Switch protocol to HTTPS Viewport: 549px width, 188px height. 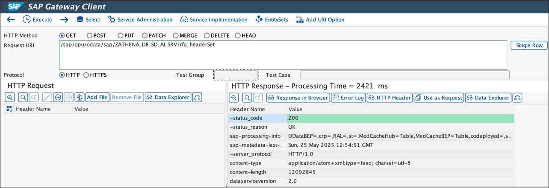pyautogui.click(x=86, y=75)
